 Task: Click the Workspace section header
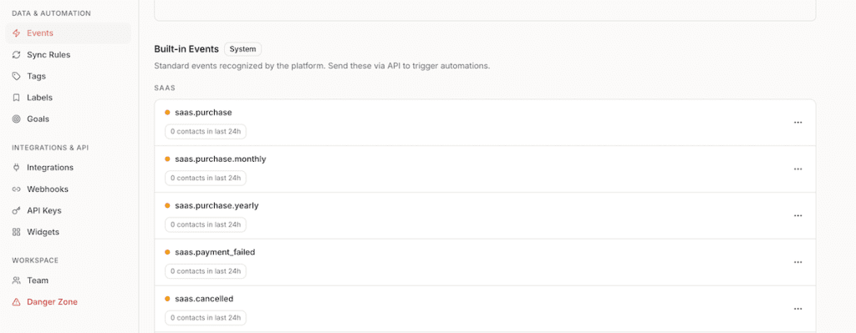click(35, 260)
